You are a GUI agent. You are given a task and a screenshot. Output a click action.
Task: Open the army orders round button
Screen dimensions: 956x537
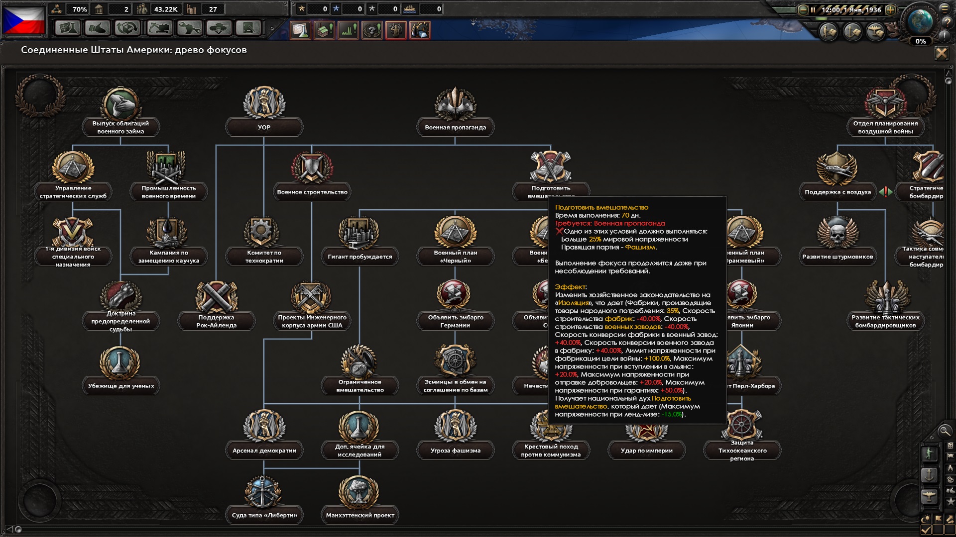click(x=829, y=32)
